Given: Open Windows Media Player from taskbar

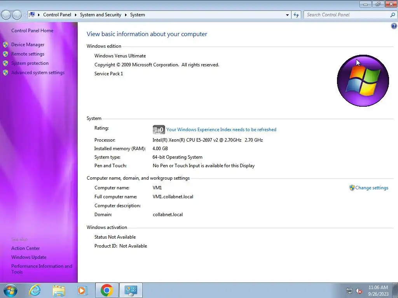Looking at the screenshot, I should pyautogui.click(x=82, y=290).
